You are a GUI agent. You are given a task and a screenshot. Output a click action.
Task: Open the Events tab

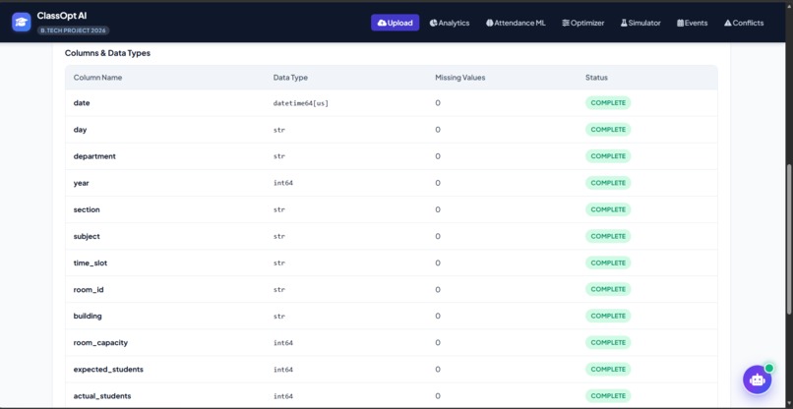point(693,23)
